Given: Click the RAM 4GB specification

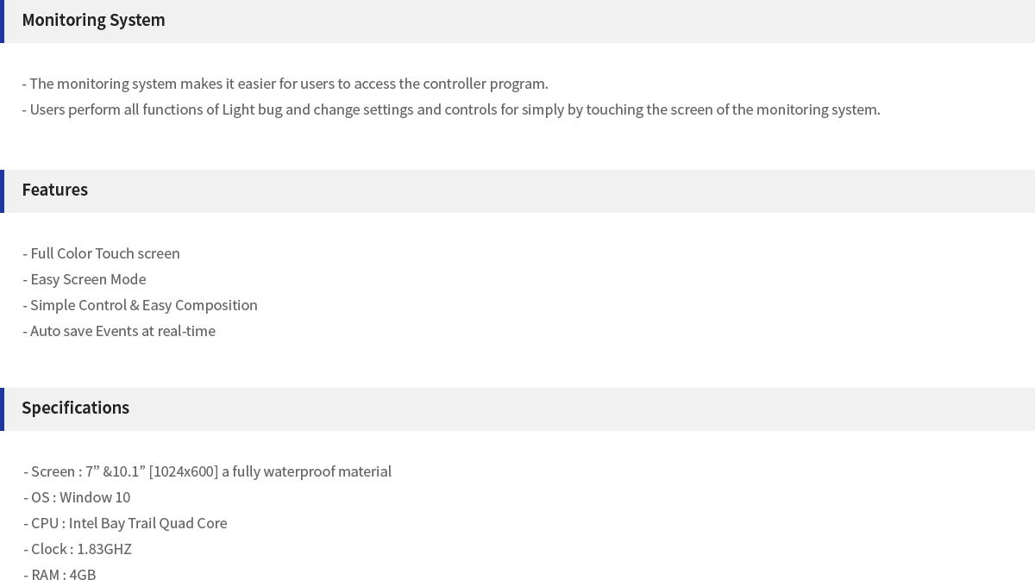Looking at the screenshot, I should [x=60, y=574].
